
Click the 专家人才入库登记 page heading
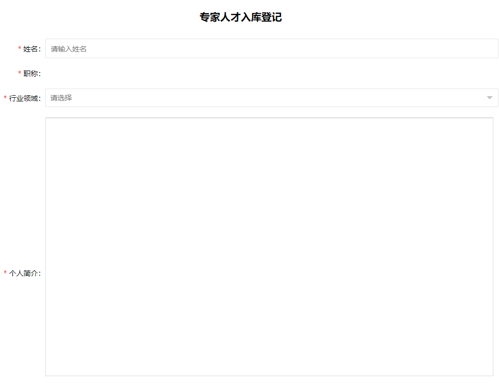pyautogui.click(x=240, y=17)
